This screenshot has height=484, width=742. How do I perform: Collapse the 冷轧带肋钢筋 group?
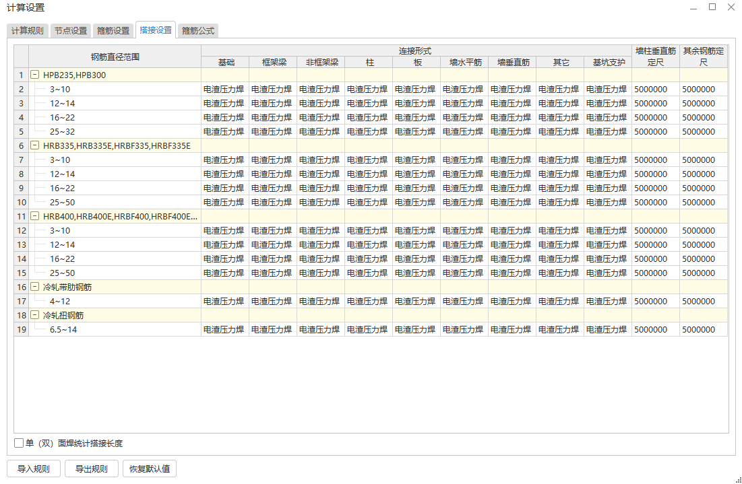tap(34, 287)
